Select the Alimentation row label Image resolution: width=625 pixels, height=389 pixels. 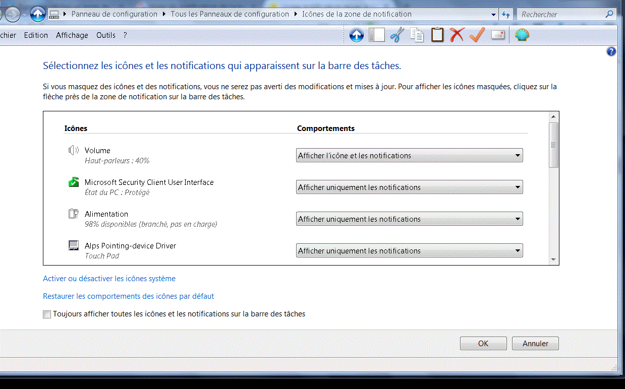click(106, 214)
